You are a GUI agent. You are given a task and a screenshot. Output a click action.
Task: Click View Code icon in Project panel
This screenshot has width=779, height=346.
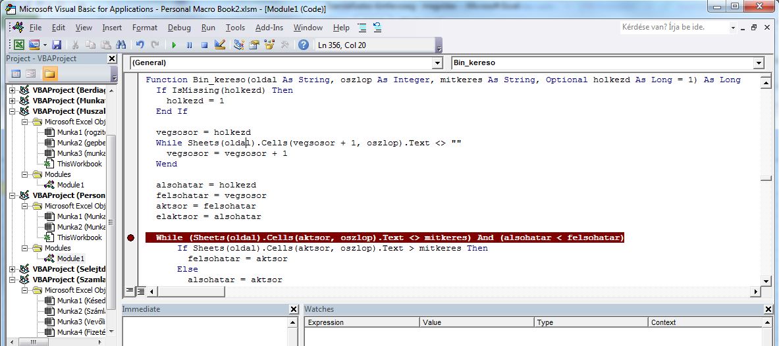[16, 74]
